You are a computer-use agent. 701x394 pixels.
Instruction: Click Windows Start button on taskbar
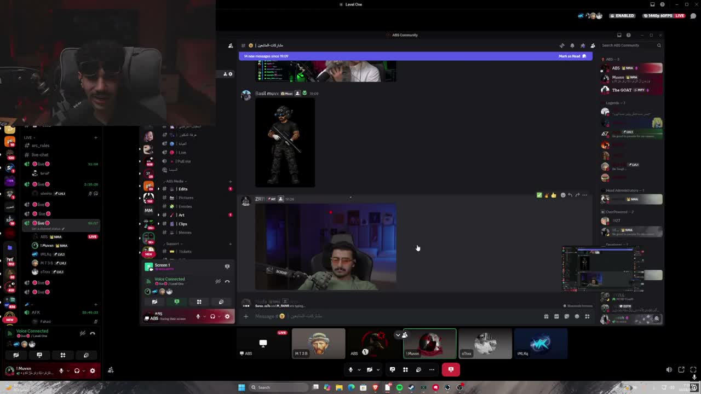pyautogui.click(x=241, y=387)
